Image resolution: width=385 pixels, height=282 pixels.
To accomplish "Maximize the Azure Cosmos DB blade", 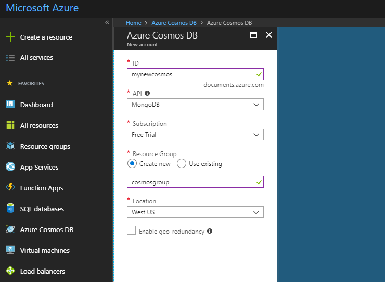I will tap(253, 35).
